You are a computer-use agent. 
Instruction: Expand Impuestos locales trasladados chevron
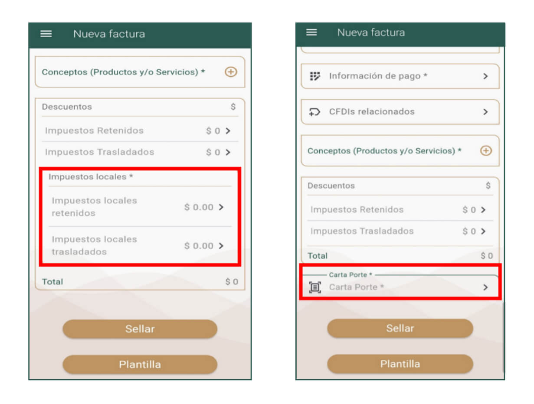(x=221, y=246)
